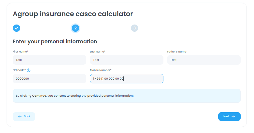Click the progress line between steps 2 and 3
The width and height of the screenshot is (254, 133).
coord(105,28)
